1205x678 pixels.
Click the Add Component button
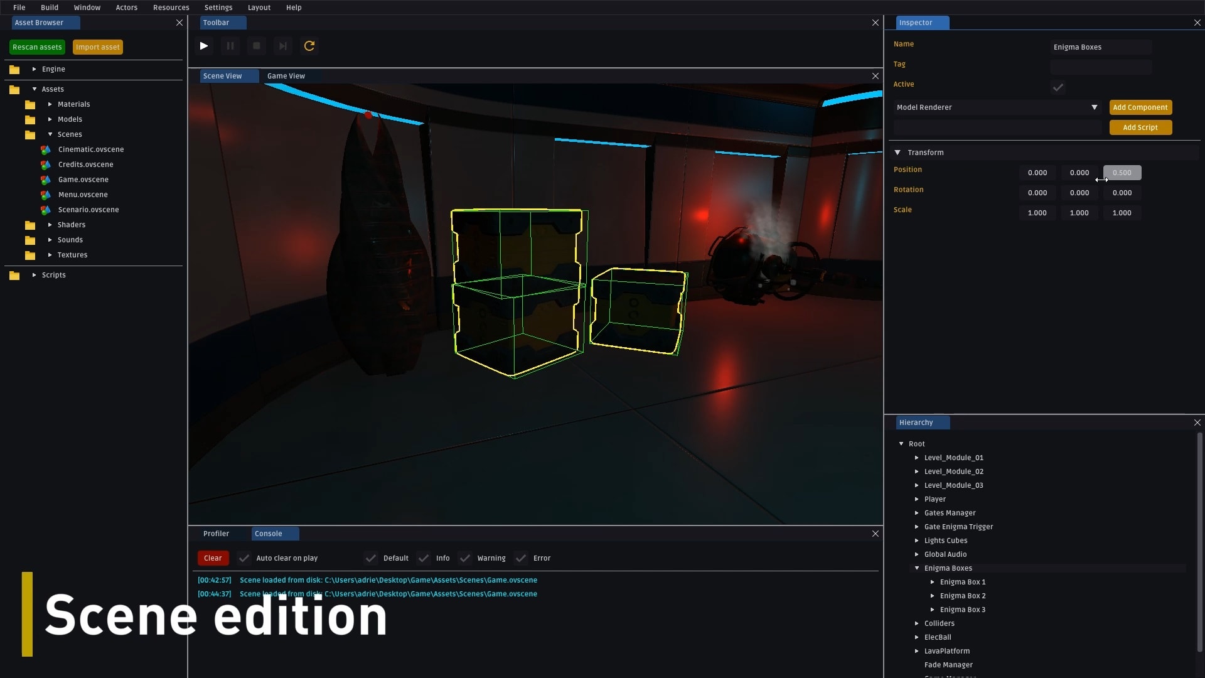1140,107
